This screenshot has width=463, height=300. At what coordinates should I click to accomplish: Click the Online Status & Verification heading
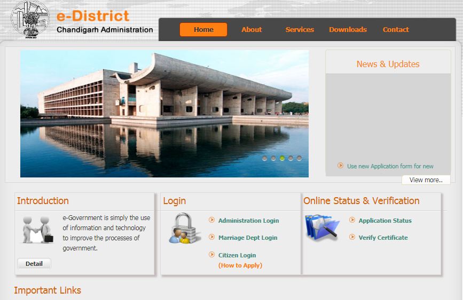click(362, 201)
